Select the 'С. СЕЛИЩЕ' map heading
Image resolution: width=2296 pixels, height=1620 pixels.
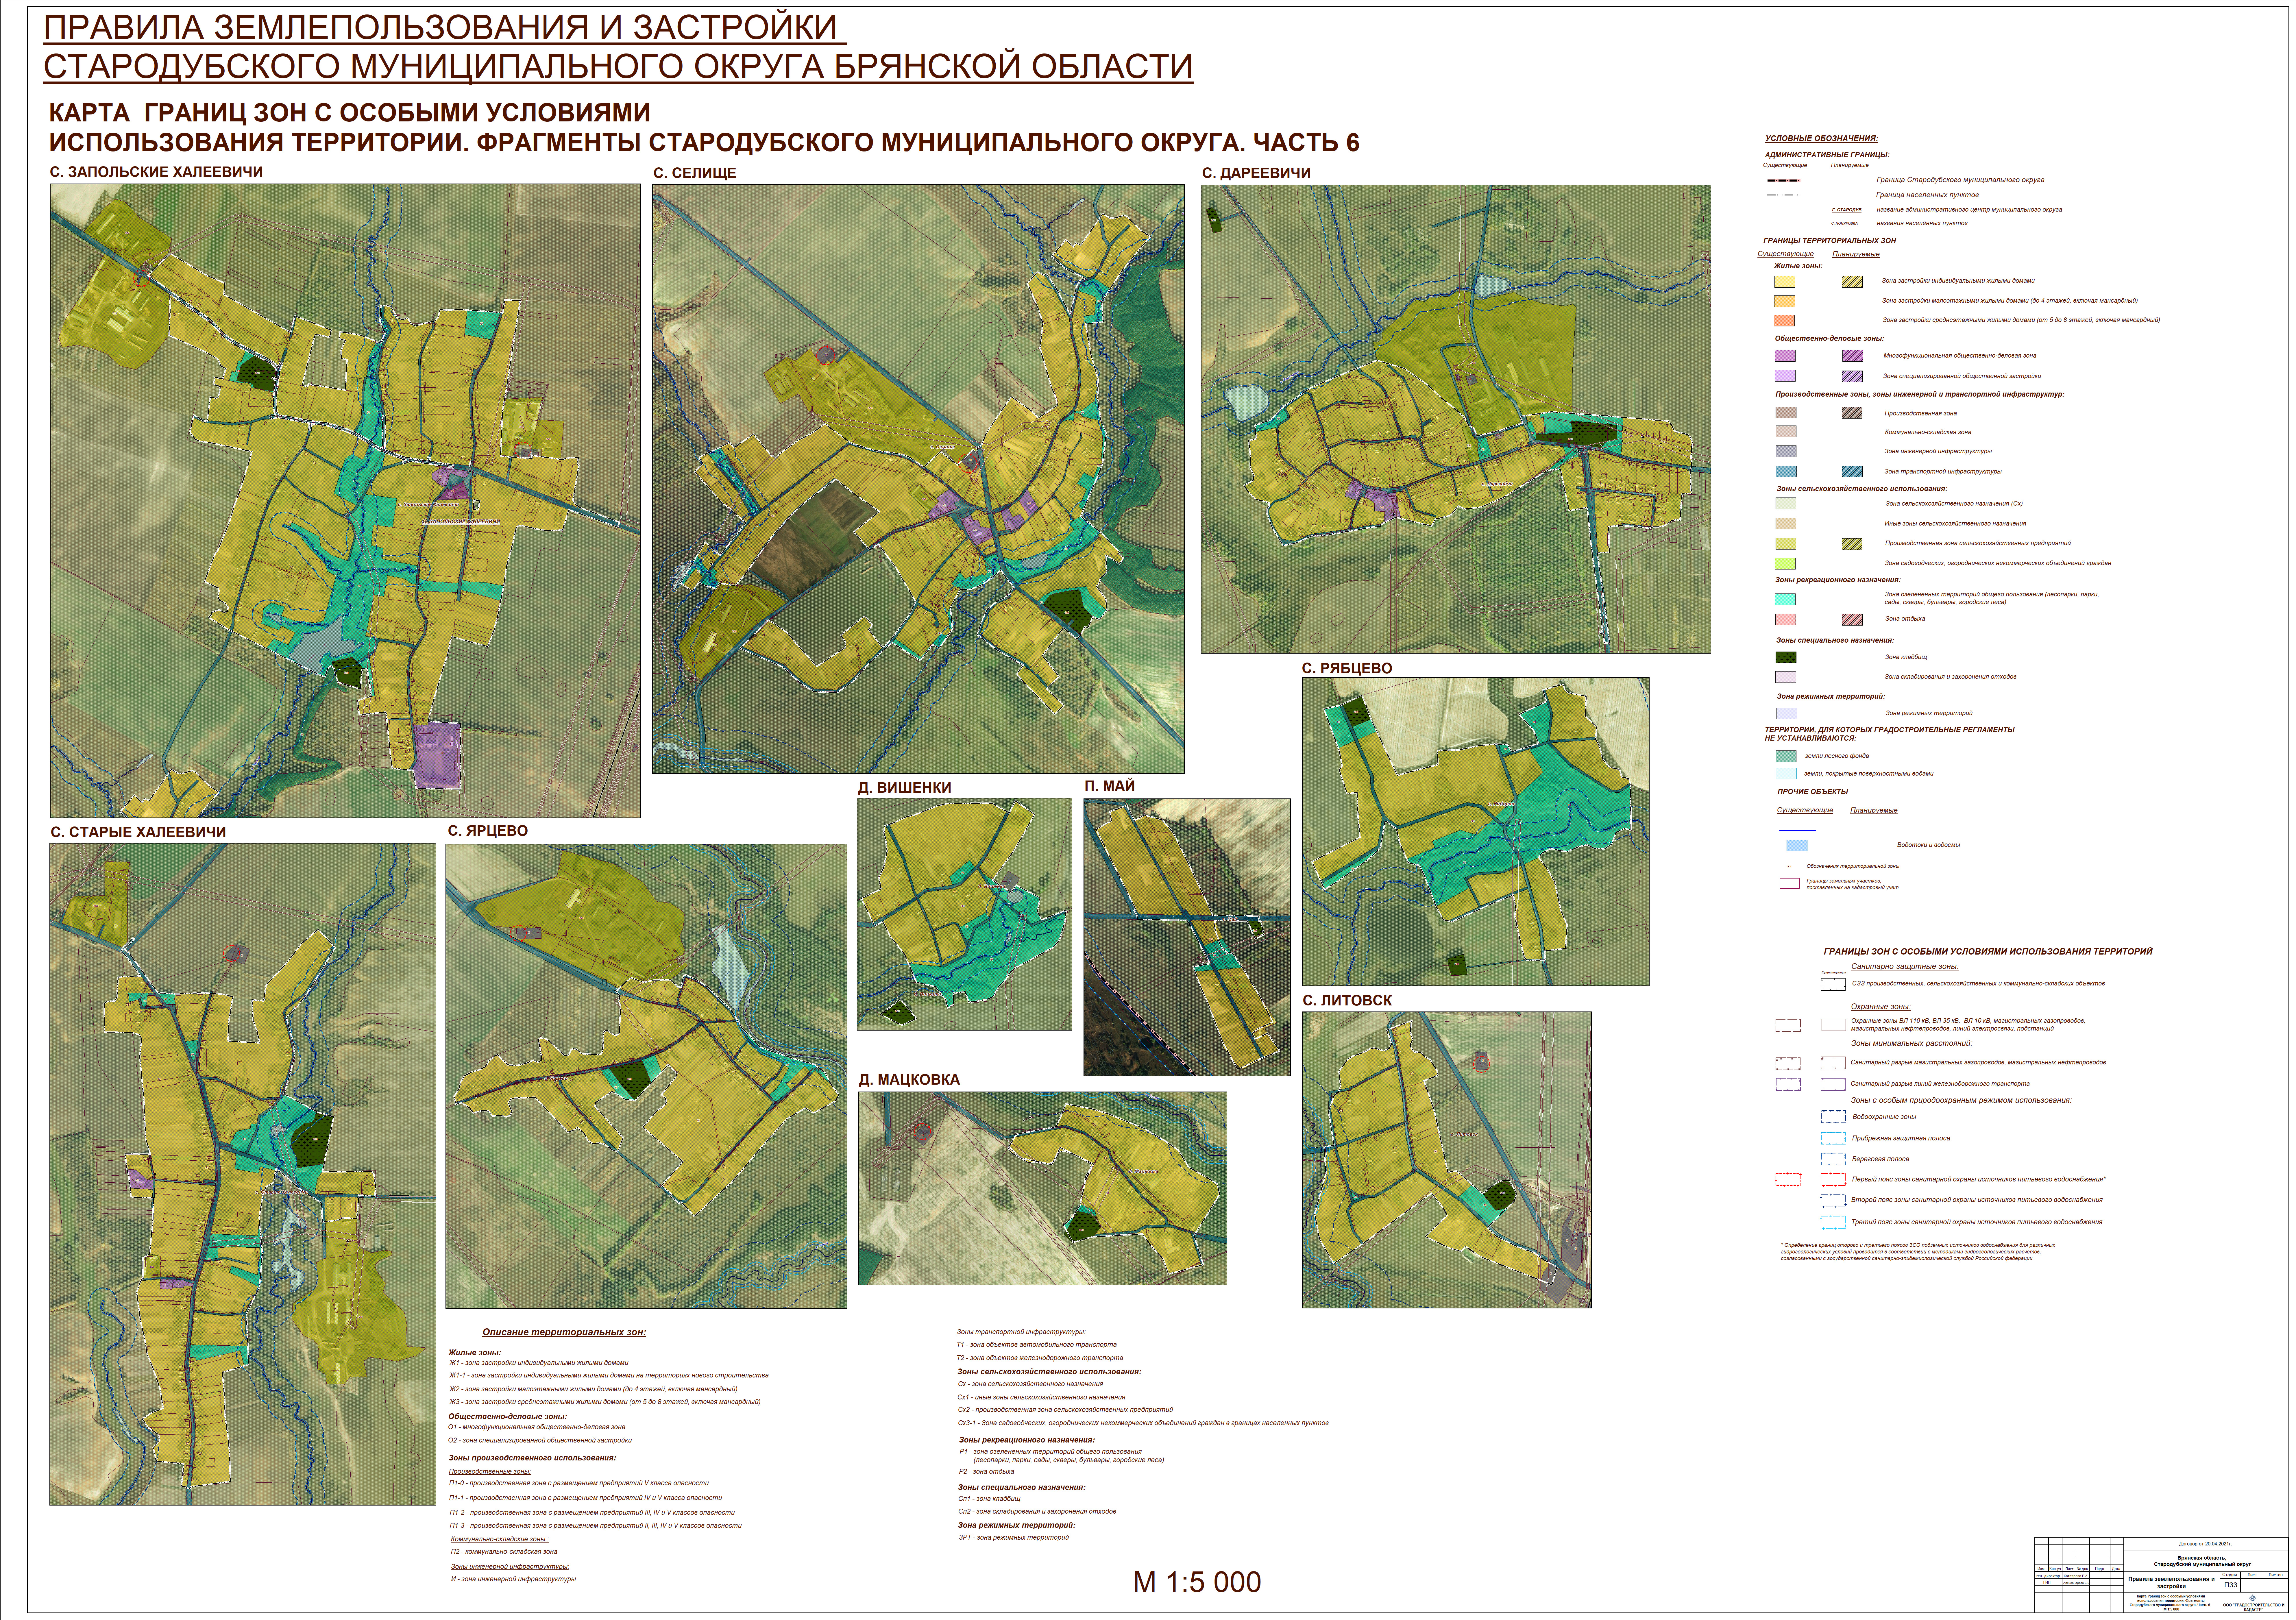[695, 173]
